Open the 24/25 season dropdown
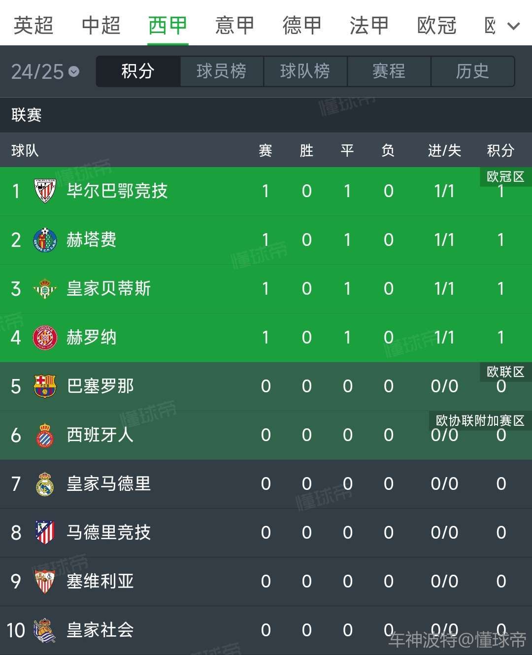This screenshot has width=532, height=655. tap(45, 72)
